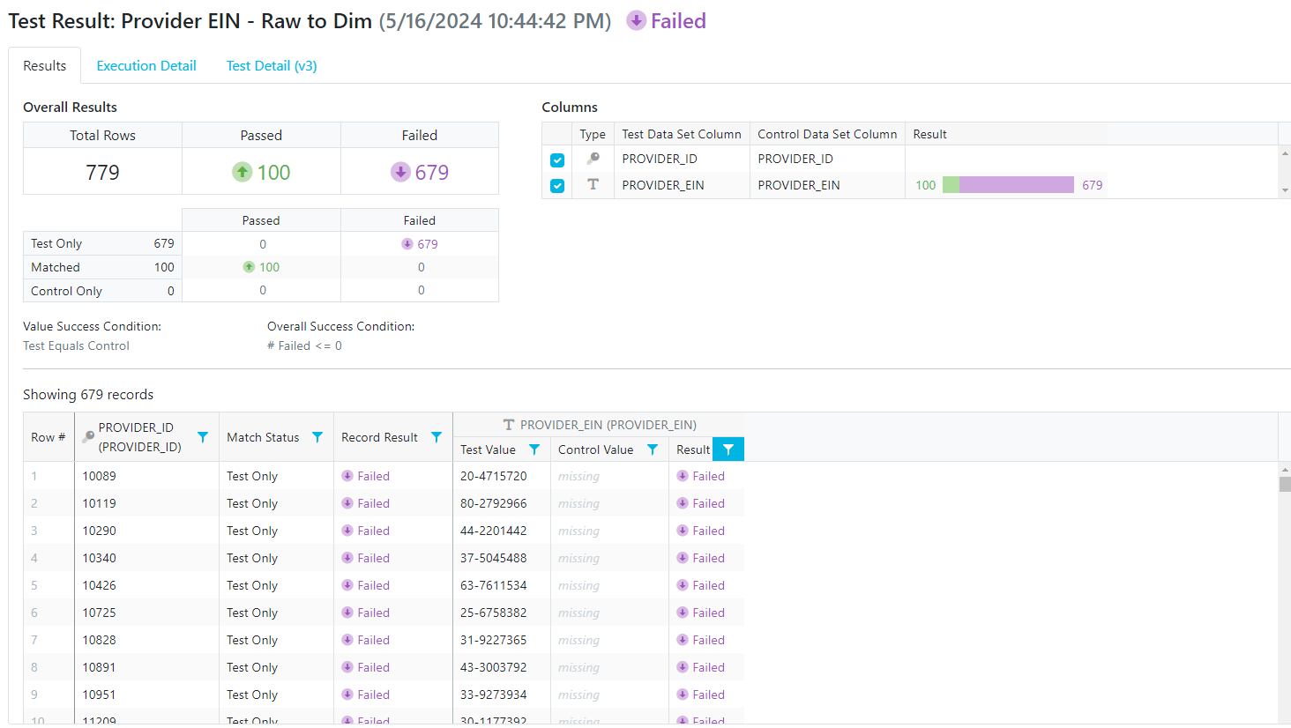Image resolution: width=1291 pixels, height=728 pixels.
Task: Click the green passed arrow icon beside 100
Action: click(243, 172)
